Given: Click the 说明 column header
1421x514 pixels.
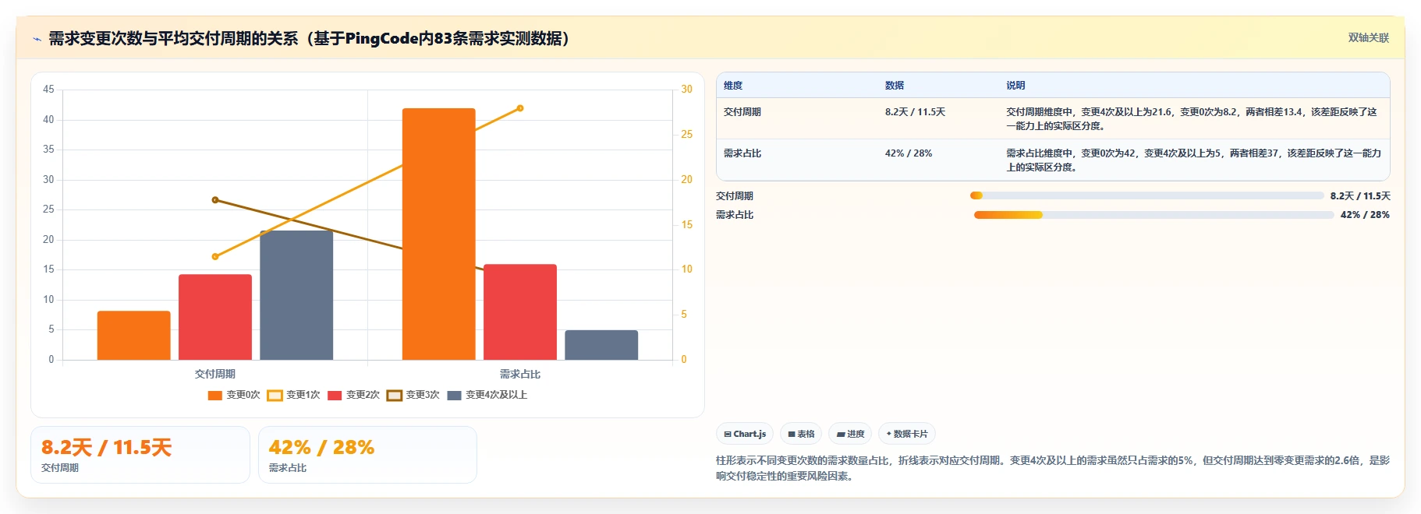Looking at the screenshot, I should [1015, 86].
